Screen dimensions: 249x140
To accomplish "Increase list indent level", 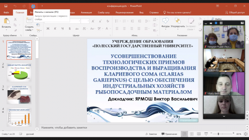I will (x=139, y=21).
